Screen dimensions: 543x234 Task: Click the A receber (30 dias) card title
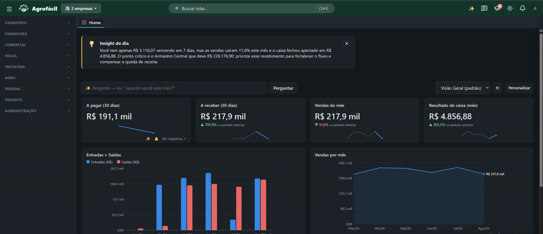point(219,105)
